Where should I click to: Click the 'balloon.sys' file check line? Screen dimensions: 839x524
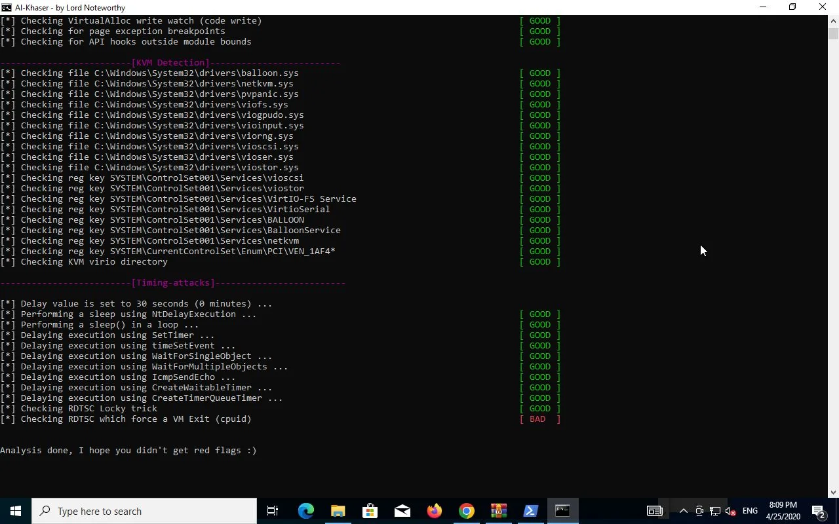click(149, 73)
